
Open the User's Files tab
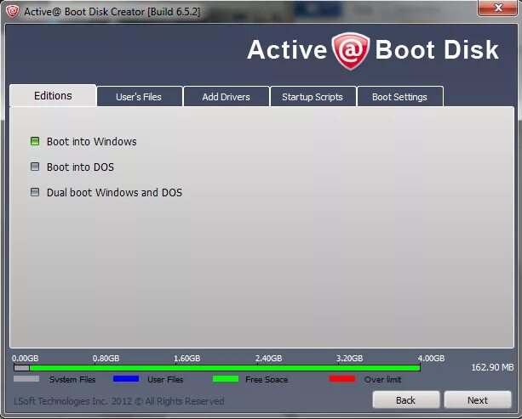click(x=139, y=97)
